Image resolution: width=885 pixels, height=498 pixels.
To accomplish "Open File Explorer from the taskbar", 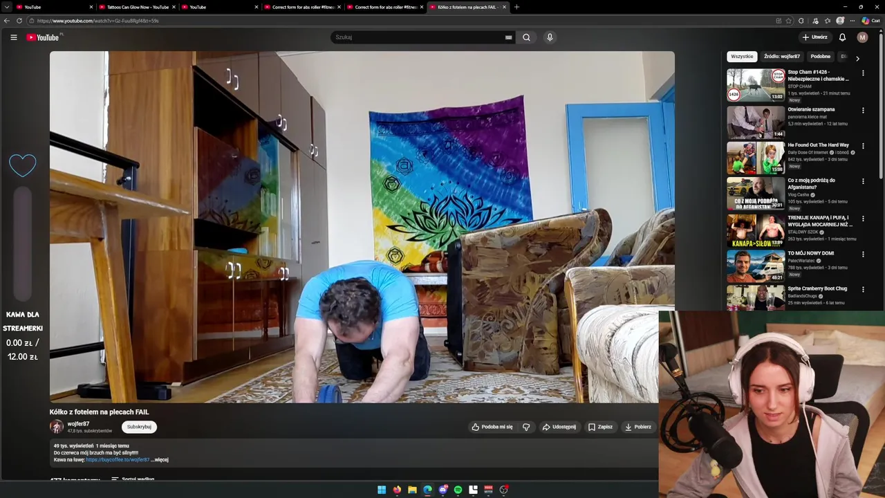I will click(412, 490).
